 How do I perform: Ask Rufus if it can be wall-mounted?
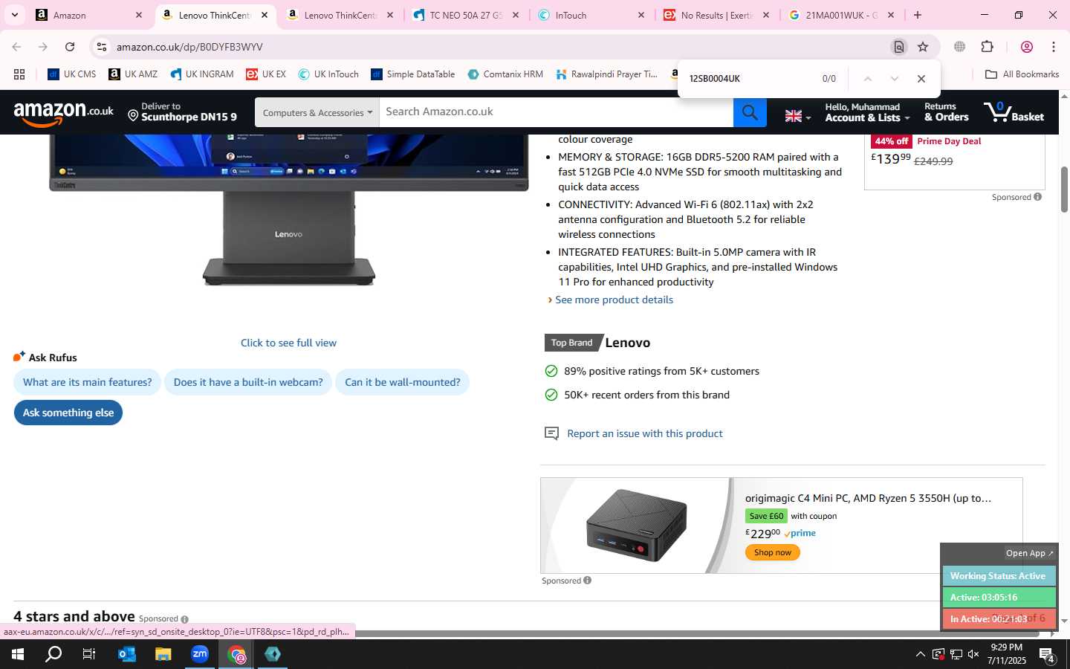tap(402, 382)
